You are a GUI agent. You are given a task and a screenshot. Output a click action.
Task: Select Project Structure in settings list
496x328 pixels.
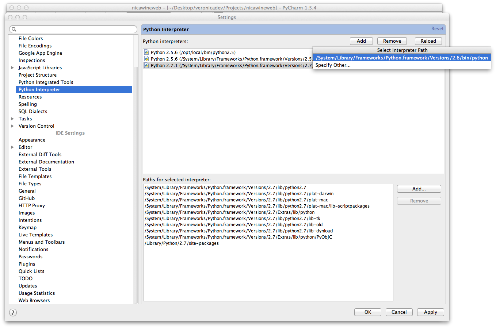(38, 75)
